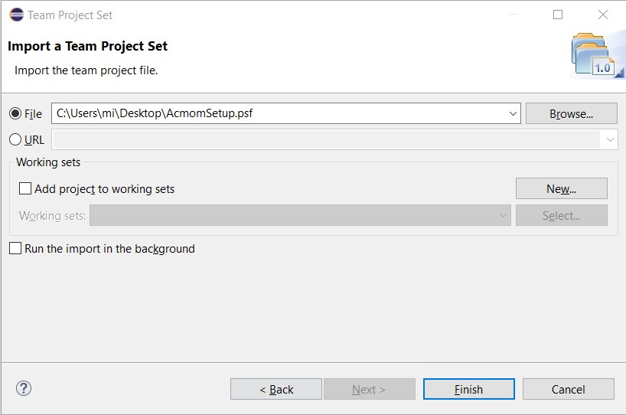The width and height of the screenshot is (626, 415).
Task: Click the Next > button
Action: pos(370,389)
